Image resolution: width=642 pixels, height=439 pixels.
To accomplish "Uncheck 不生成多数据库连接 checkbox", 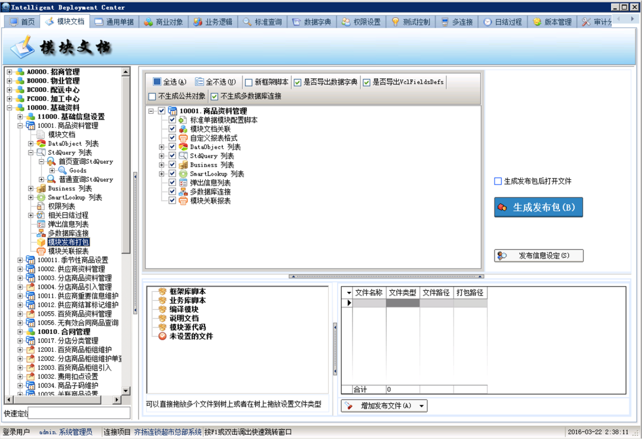I will point(214,97).
